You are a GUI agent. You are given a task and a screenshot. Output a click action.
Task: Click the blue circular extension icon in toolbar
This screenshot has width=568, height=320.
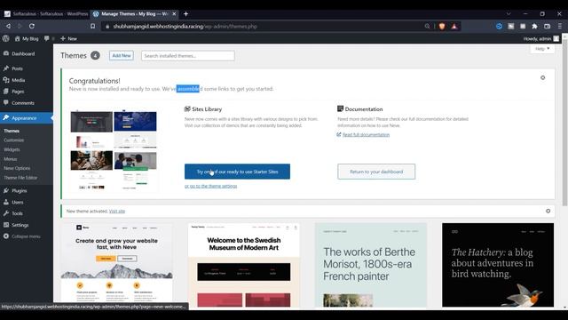pos(499,26)
